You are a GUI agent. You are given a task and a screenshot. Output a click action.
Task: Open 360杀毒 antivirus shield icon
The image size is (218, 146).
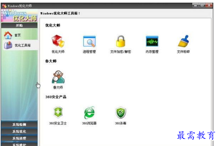click(120, 113)
